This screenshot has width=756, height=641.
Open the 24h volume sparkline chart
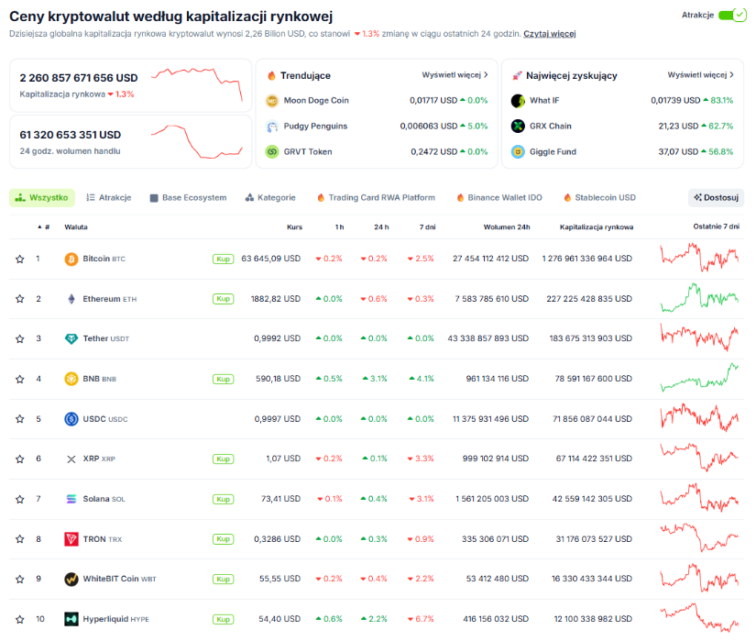pos(197,141)
